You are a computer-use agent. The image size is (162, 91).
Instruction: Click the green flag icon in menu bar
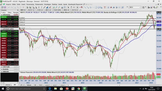click(4, 4)
